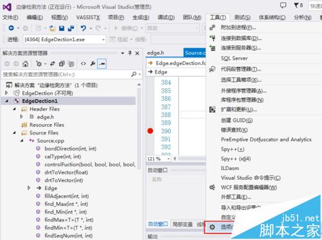Close the Solution Explorer panel
322x240 pixels.
click(x=137, y=53)
